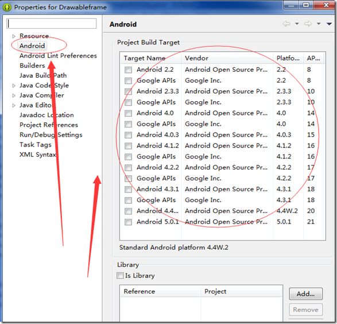The width and height of the screenshot is (337, 324).
Task: Check the Android 4.1.2 target checkbox
Action: pyautogui.click(x=128, y=146)
